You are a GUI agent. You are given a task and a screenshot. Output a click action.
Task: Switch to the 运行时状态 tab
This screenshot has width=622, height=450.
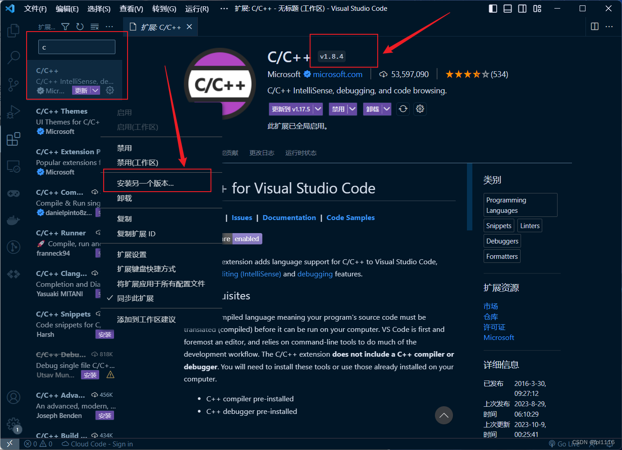(301, 153)
